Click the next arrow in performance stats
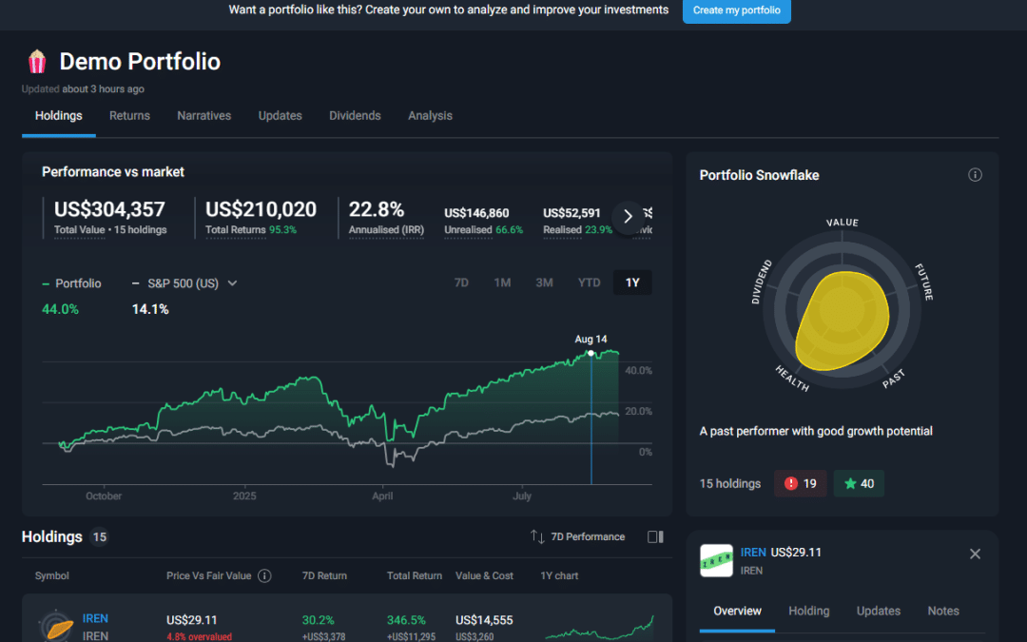Image resolution: width=1027 pixels, height=642 pixels. (x=628, y=217)
